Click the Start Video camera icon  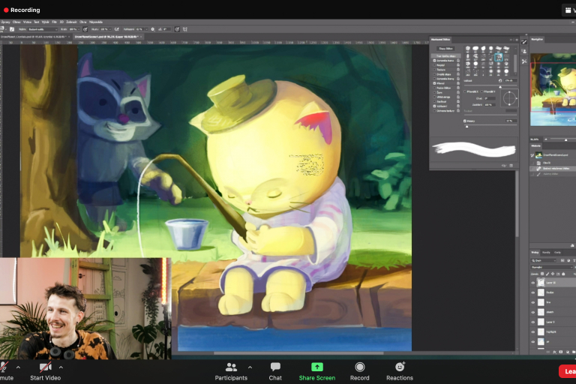tap(46, 366)
